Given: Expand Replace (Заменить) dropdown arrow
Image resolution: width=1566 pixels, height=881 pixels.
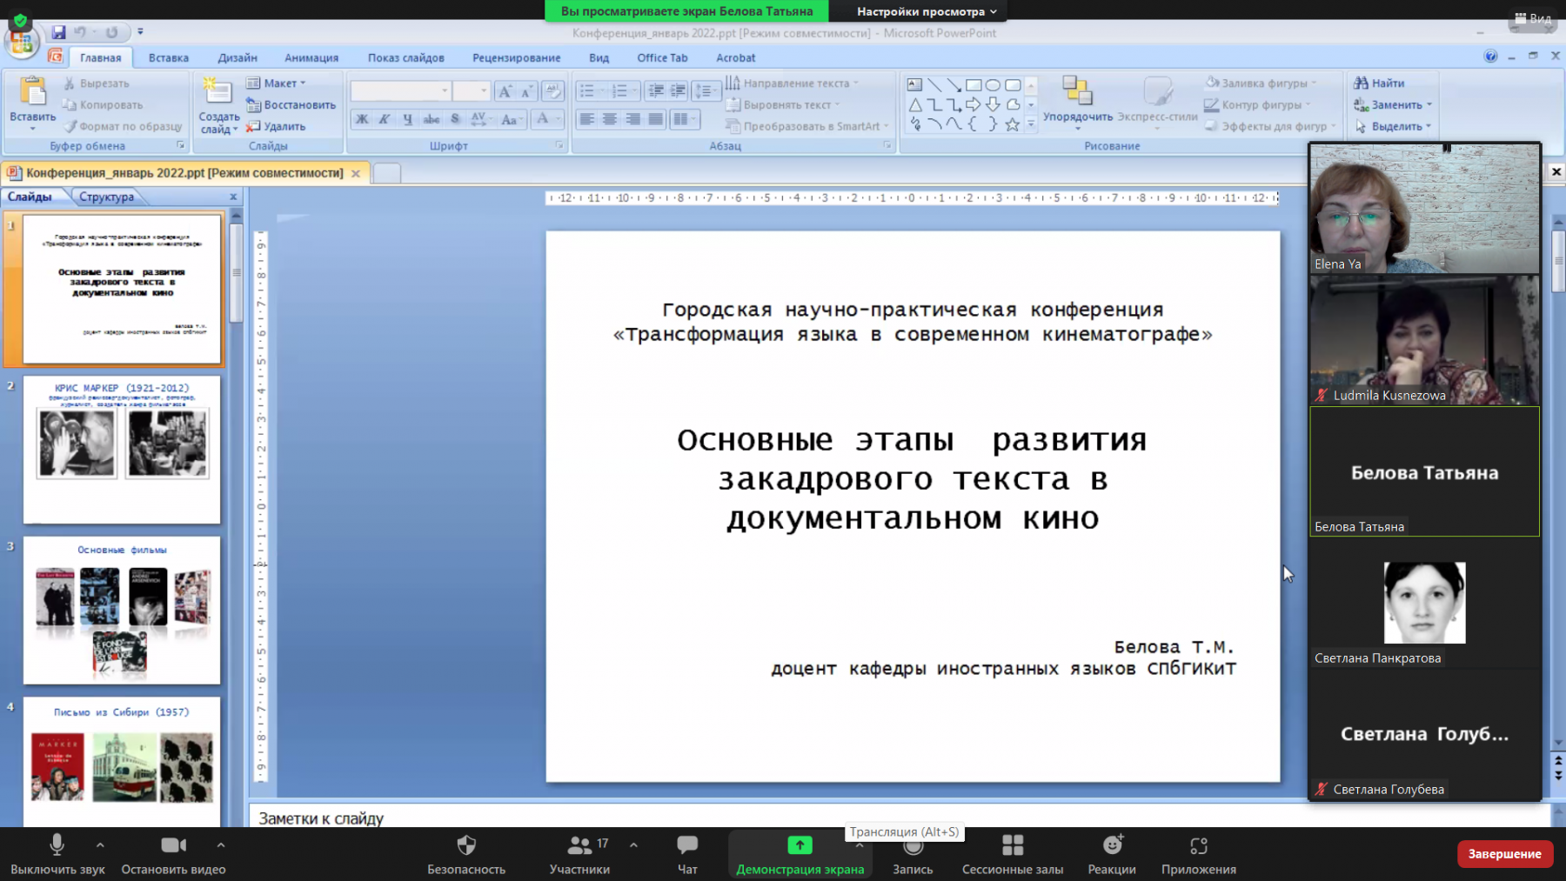Looking at the screenshot, I should (1429, 105).
